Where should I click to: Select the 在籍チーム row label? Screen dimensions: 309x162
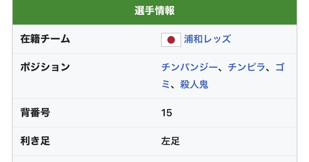45,39
